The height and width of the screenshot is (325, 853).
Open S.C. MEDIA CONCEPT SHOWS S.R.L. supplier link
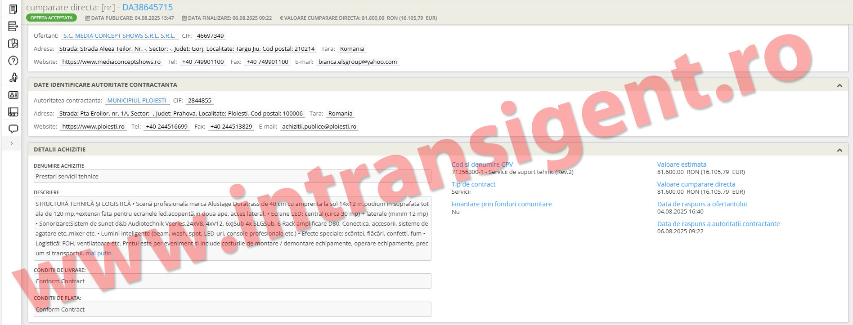(x=119, y=36)
